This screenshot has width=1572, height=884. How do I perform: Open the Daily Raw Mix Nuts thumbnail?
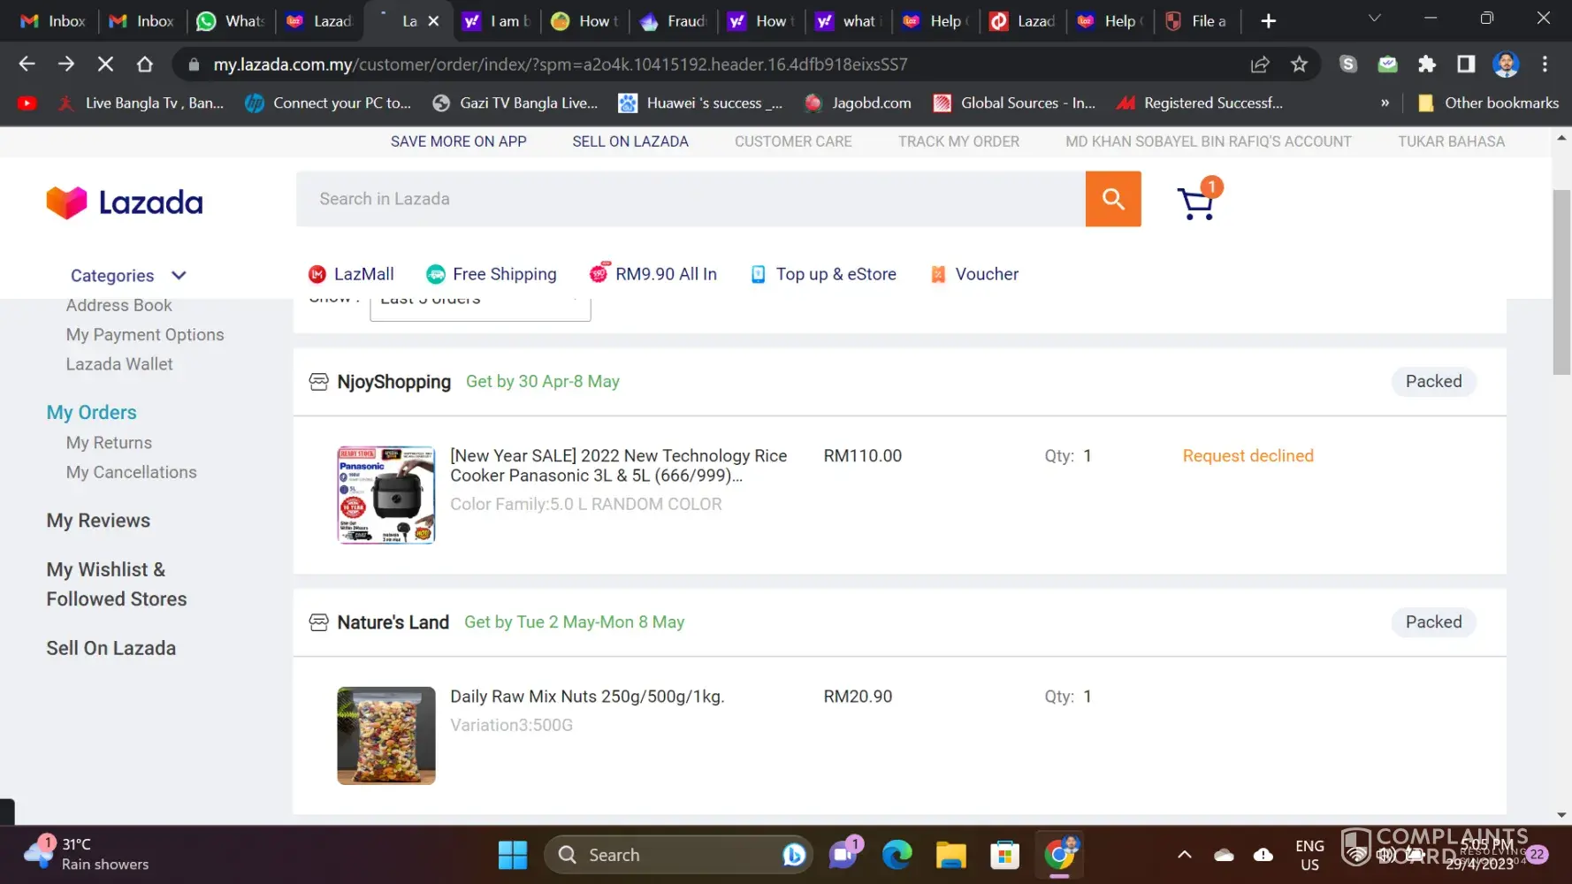386,735
